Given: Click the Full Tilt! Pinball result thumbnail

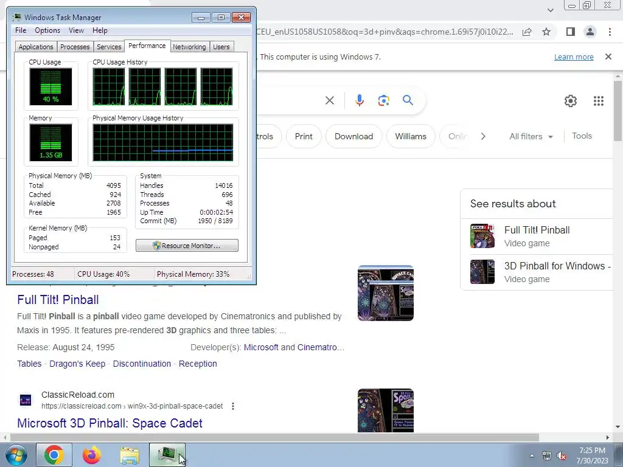Looking at the screenshot, I should (385, 293).
